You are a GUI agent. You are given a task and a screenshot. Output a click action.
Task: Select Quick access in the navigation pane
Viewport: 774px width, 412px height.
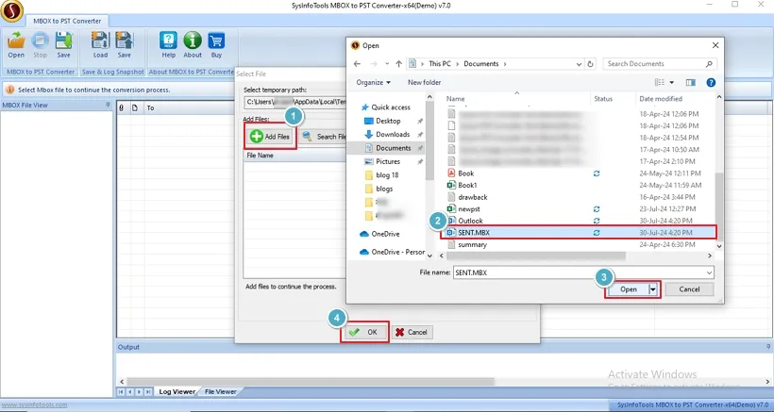[386, 107]
